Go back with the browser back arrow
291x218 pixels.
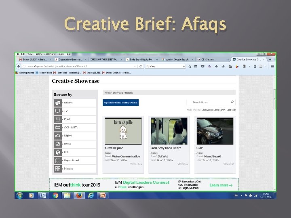click(18, 66)
